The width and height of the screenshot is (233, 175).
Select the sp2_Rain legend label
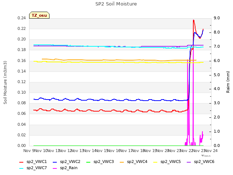point(69,168)
